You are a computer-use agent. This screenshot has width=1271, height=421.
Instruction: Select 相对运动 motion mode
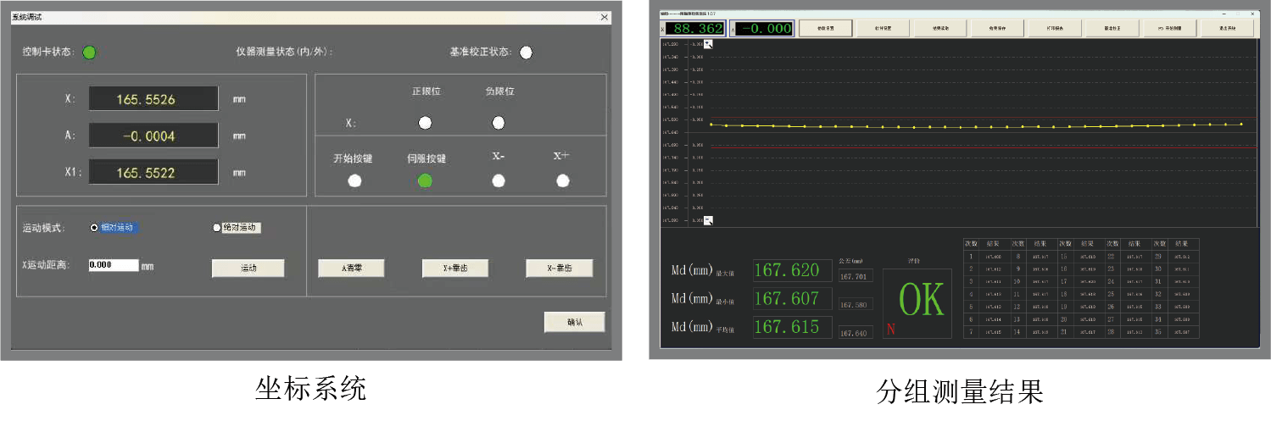[x=94, y=228]
